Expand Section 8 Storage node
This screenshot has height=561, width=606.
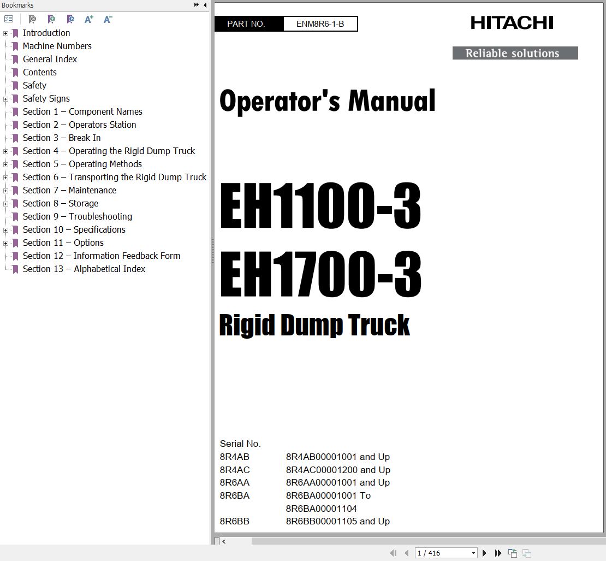[x=5, y=204]
